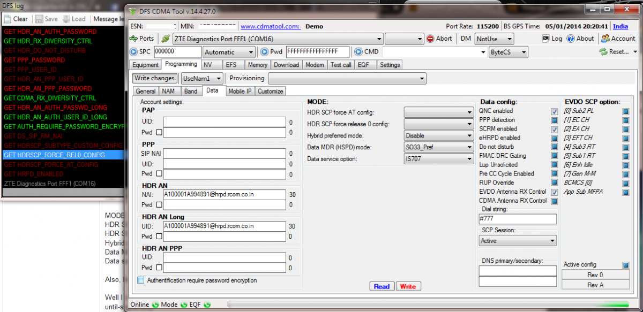Select GET HDRSCP_FORCE_REL0_CONFIG log row

64,155
